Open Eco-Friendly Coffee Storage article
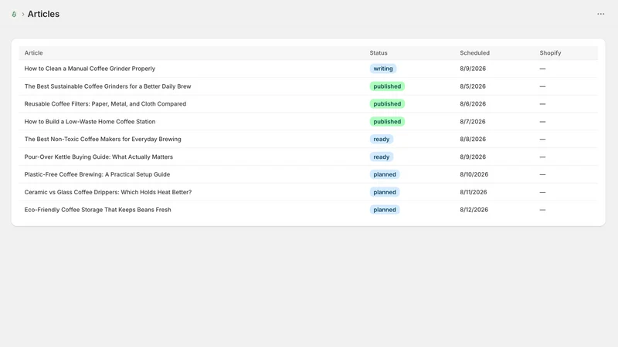Image resolution: width=618 pixels, height=347 pixels. tap(98, 210)
